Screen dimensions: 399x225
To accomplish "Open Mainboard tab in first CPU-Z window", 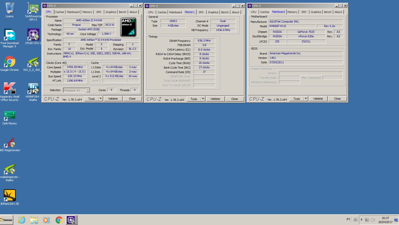I will [x=73, y=12].
